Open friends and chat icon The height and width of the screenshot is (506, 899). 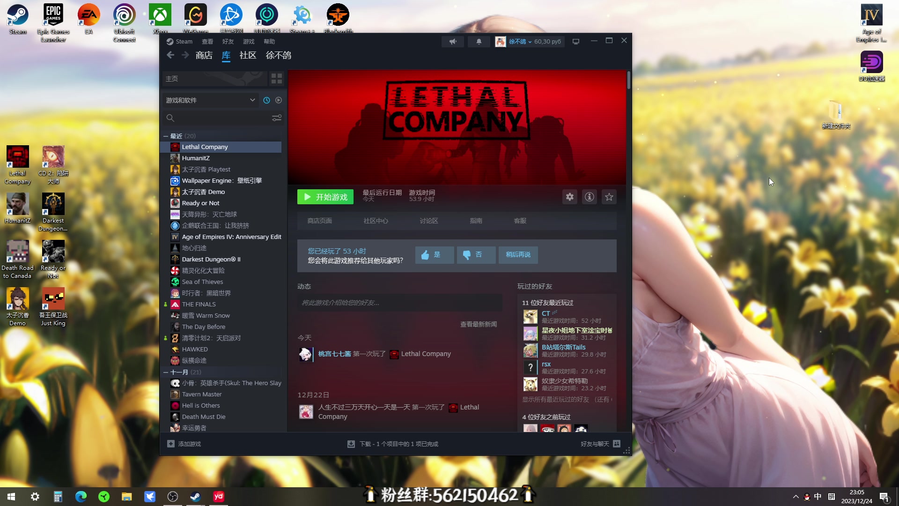point(617,444)
